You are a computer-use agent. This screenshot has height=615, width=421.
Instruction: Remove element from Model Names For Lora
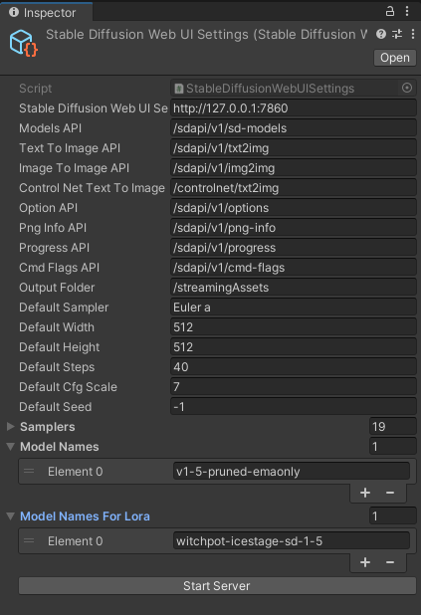pyautogui.click(x=390, y=562)
